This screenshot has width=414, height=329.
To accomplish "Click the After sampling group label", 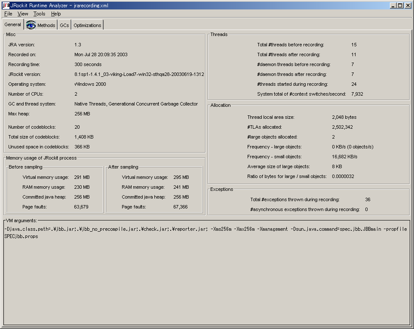I will (124, 167).
